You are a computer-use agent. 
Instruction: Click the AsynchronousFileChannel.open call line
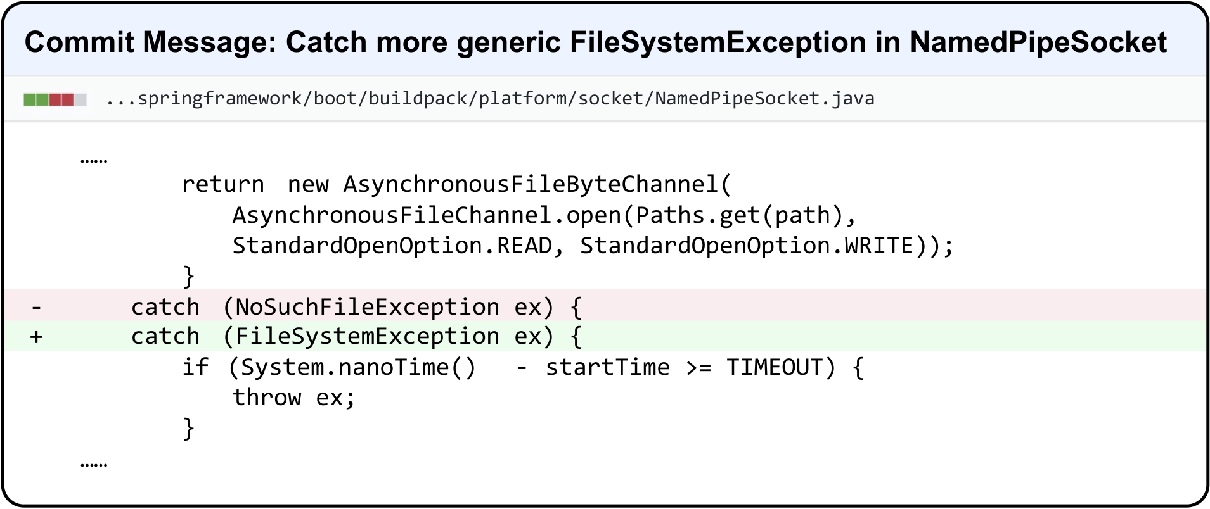pyautogui.click(x=544, y=215)
